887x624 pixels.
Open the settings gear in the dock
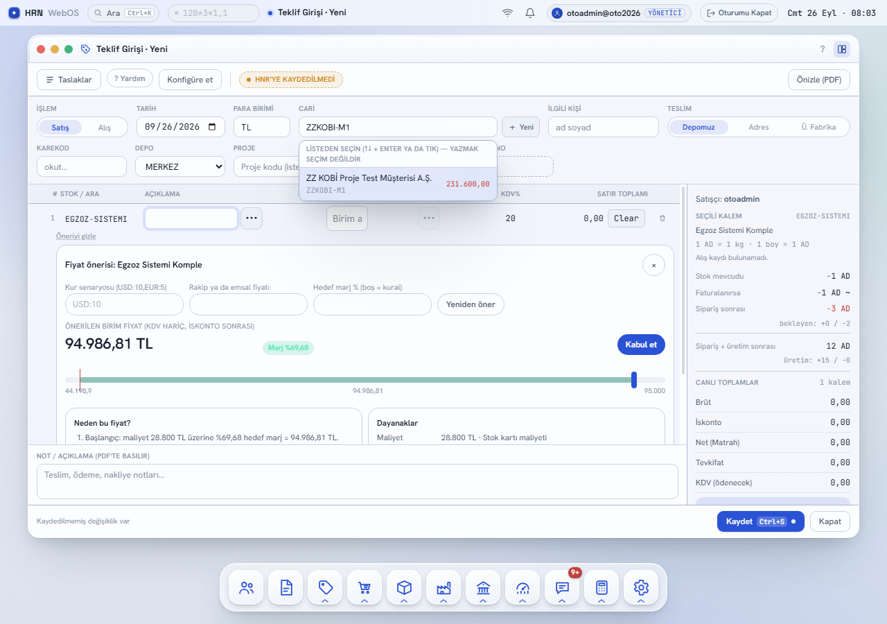point(641,588)
